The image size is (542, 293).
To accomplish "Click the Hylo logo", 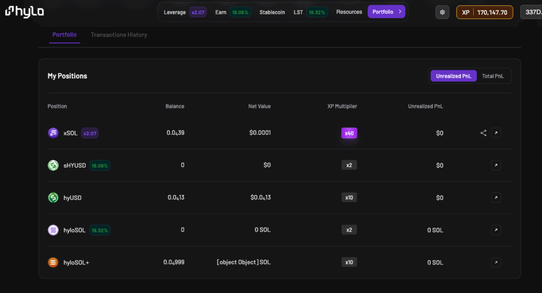I will (x=24, y=12).
